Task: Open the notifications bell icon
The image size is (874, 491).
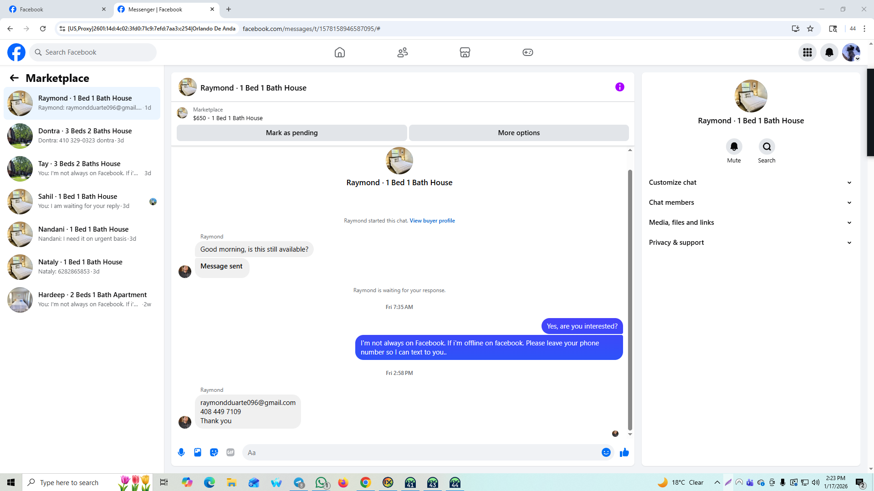Action: (829, 52)
